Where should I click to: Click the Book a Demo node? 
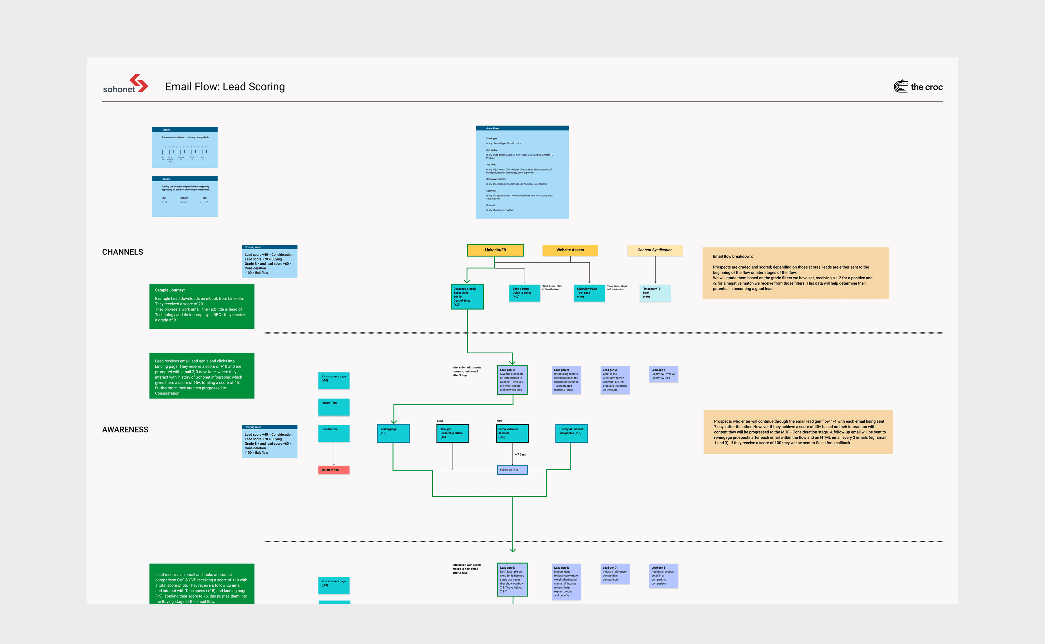tap(524, 293)
